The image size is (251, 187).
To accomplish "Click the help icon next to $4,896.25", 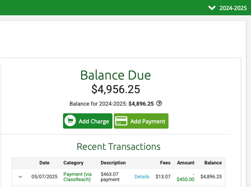I will [159, 103].
